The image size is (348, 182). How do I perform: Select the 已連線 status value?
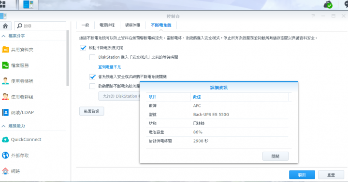(199, 123)
